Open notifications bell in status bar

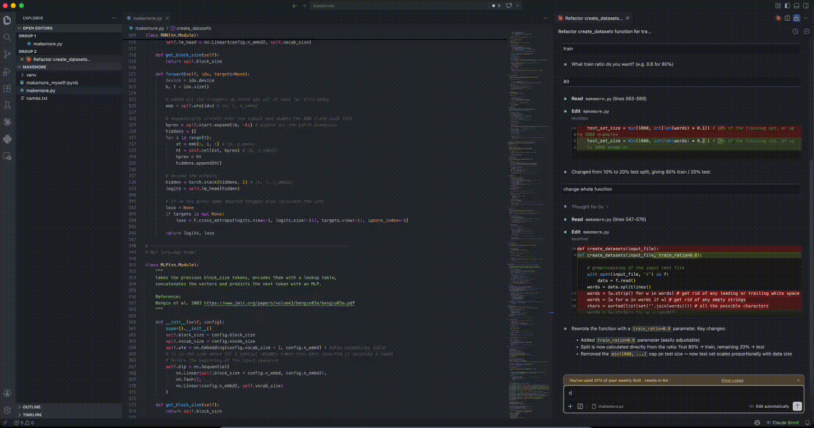click(x=806, y=423)
